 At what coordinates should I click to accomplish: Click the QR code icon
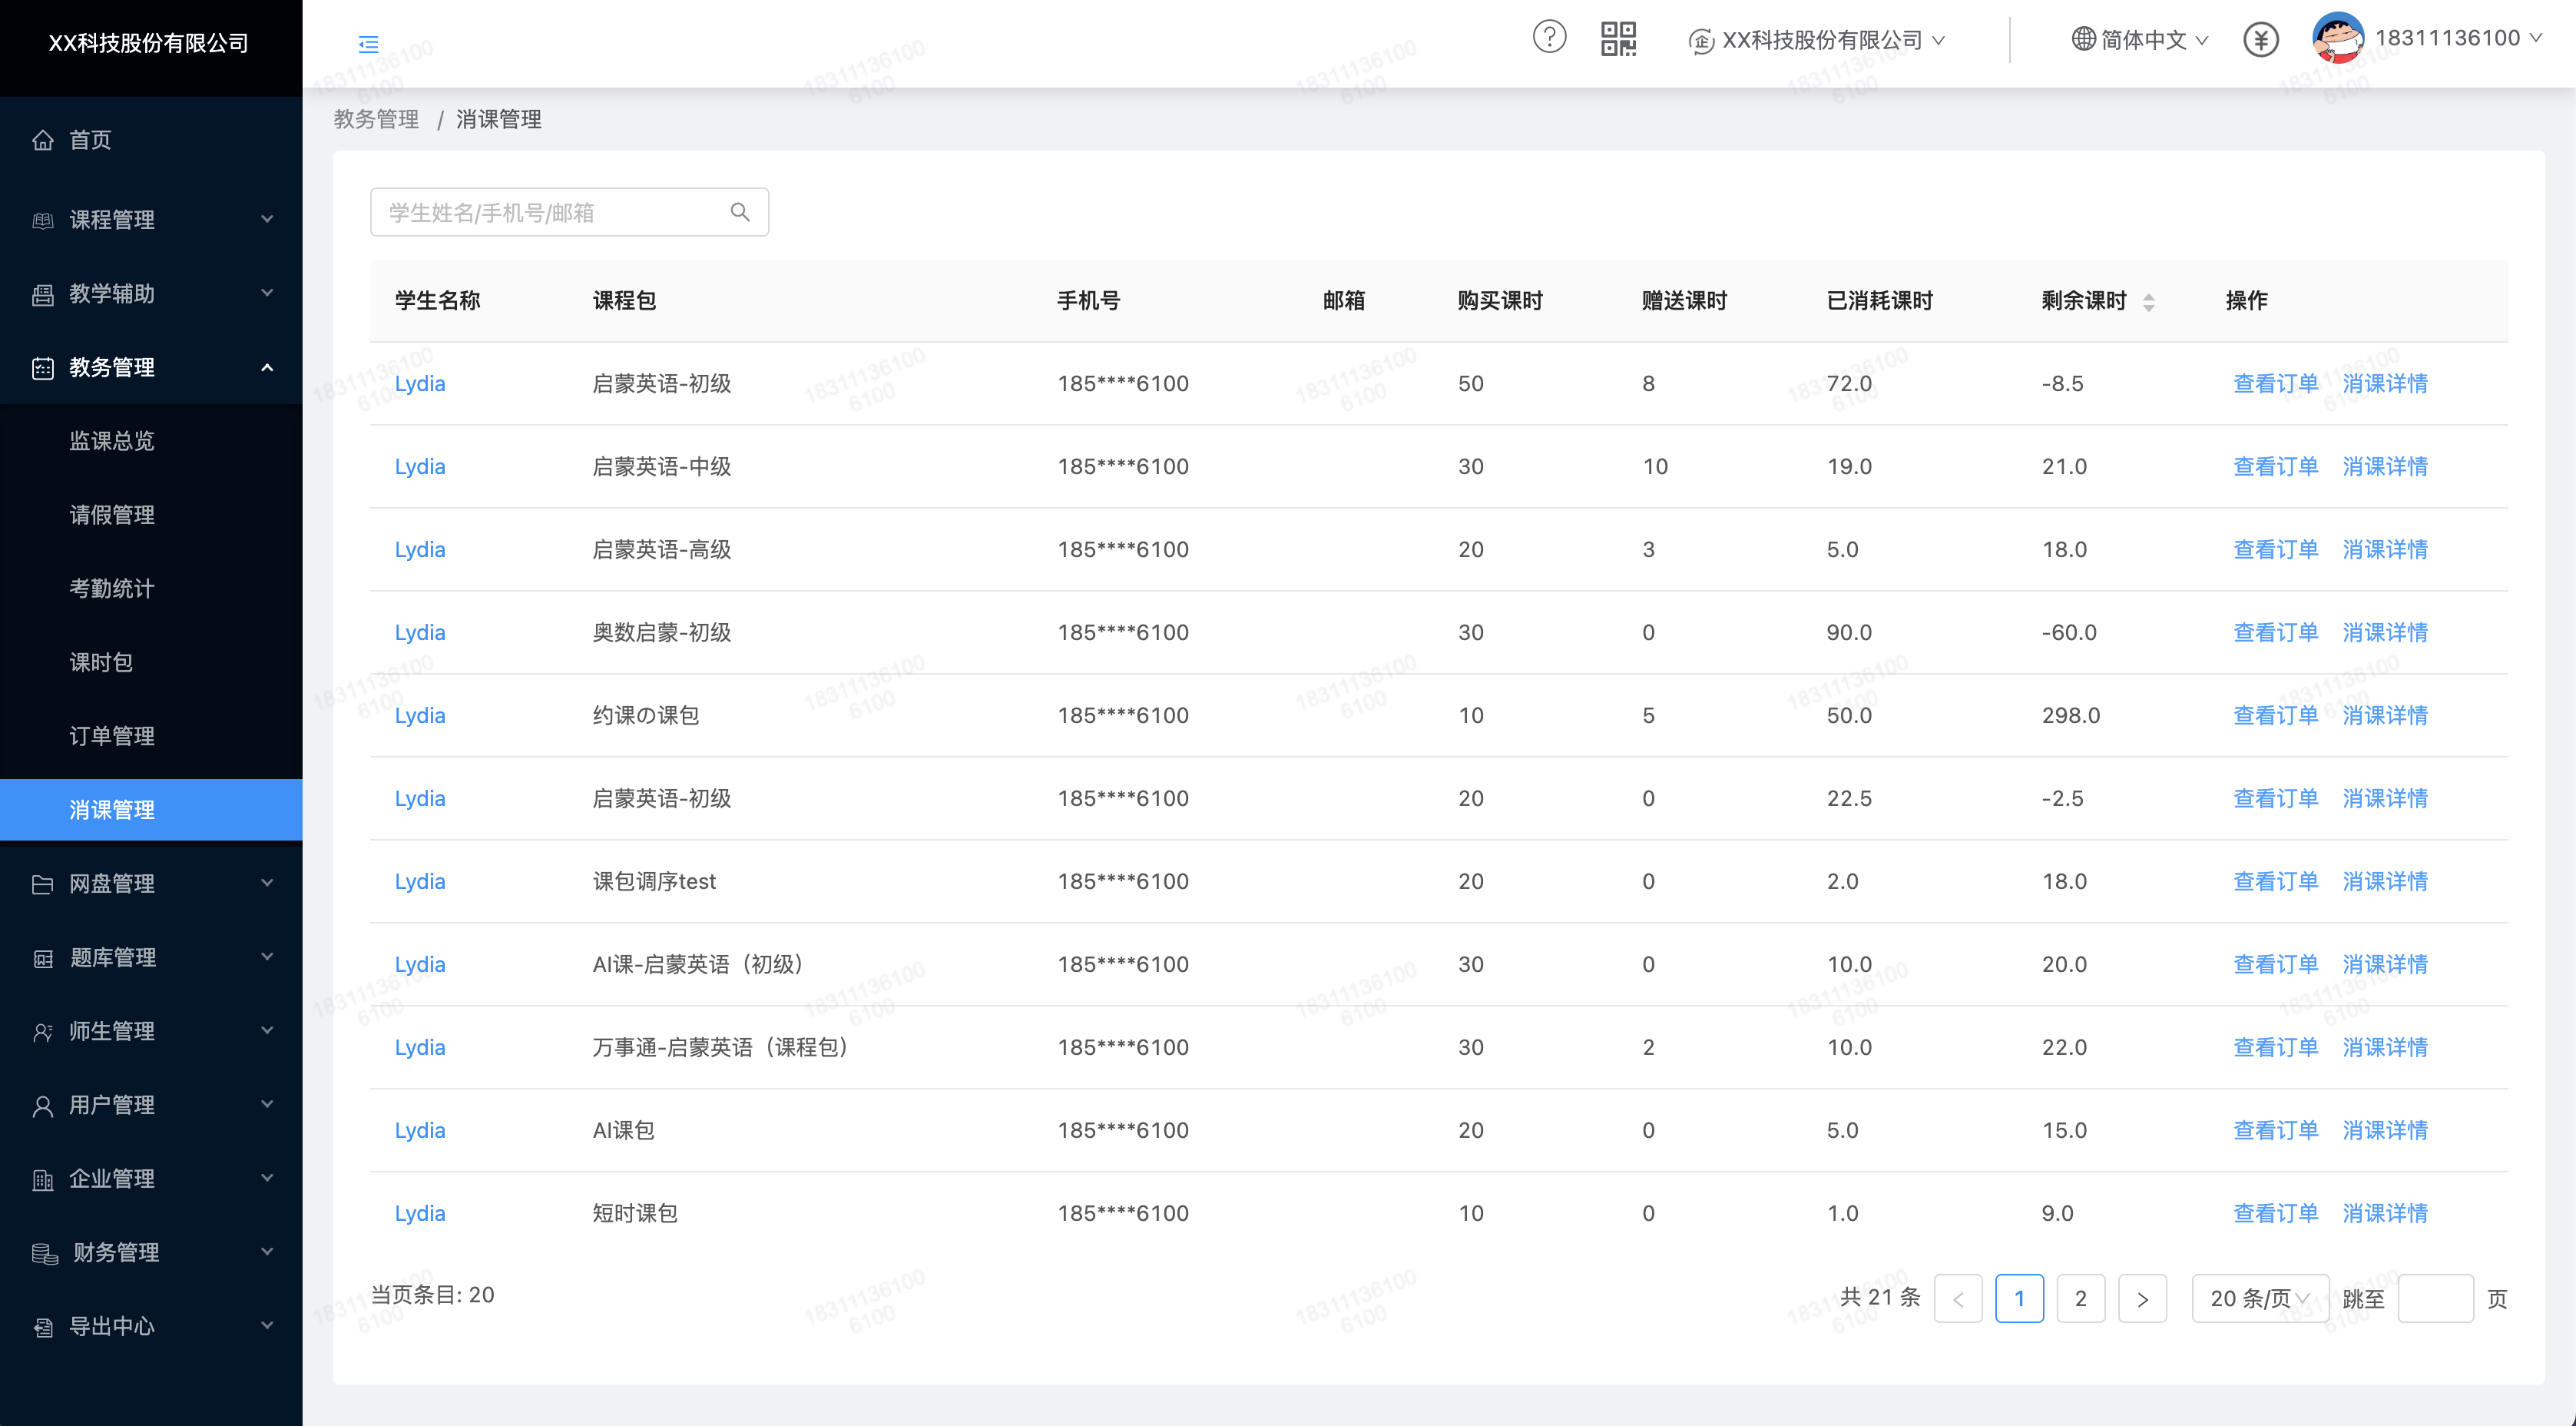(x=1618, y=39)
